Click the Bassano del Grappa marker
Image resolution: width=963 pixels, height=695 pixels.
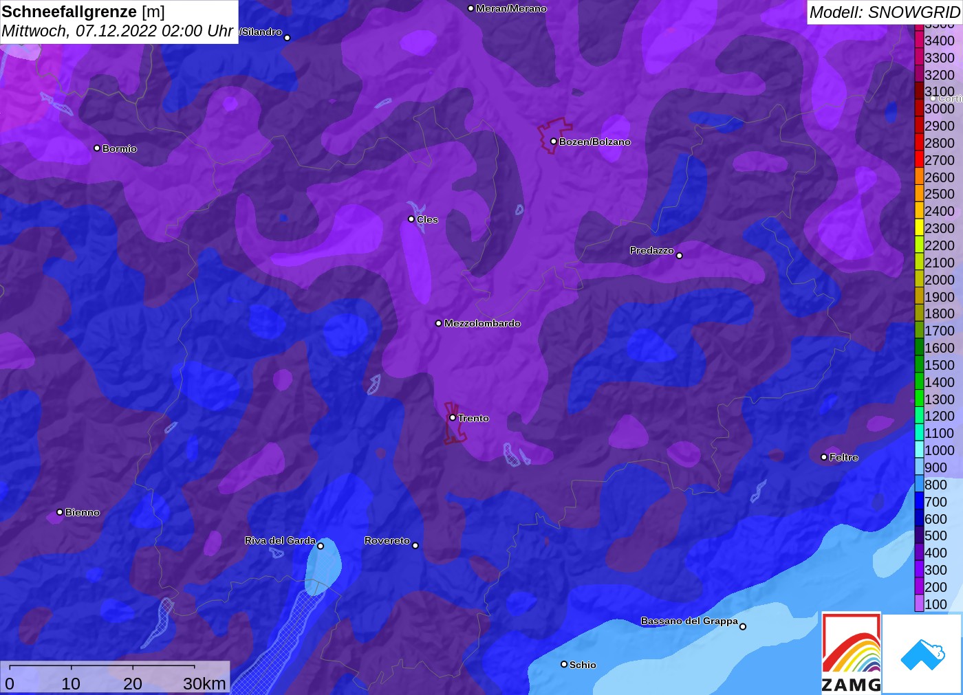[x=743, y=626]
